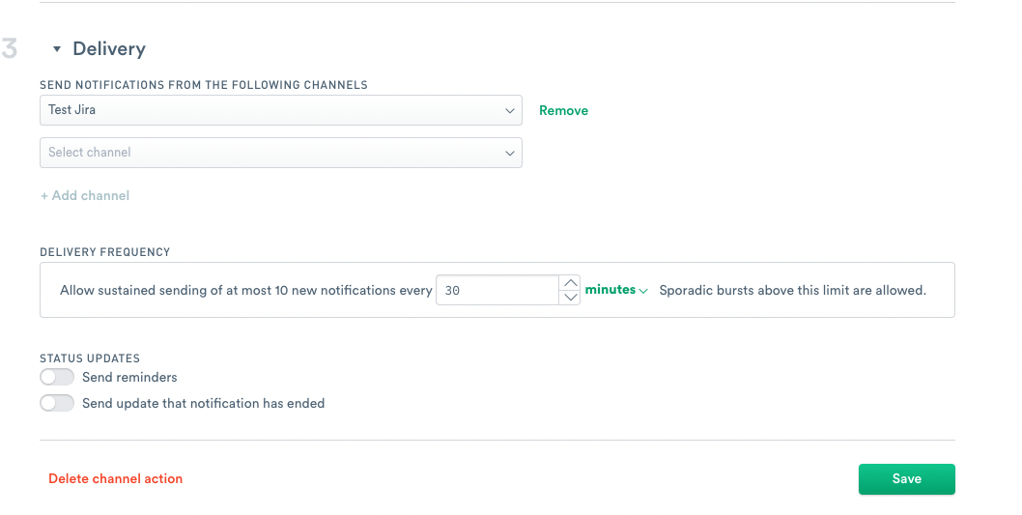The height and width of the screenshot is (515, 1022).
Task: Change the minutes time unit dropdown
Action: tap(616, 290)
